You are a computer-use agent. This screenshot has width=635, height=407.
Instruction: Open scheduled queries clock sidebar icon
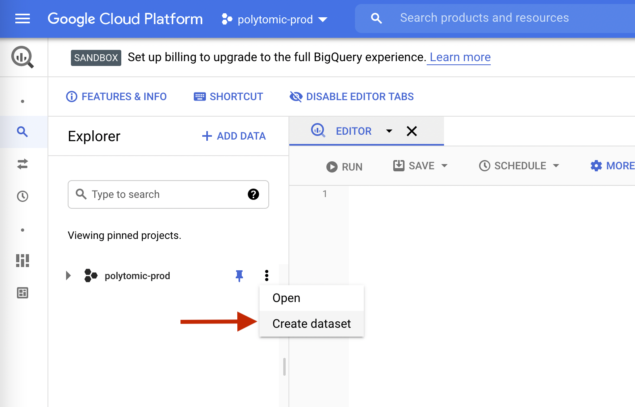coord(23,196)
